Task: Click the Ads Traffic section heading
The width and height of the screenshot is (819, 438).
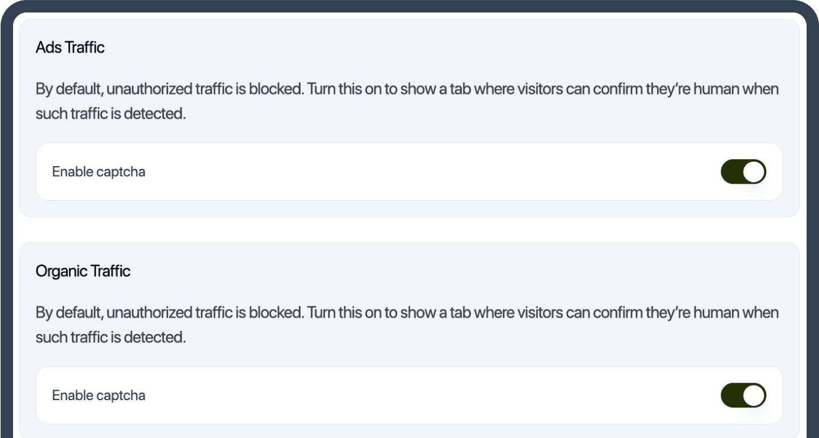Action: [x=70, y=47]
